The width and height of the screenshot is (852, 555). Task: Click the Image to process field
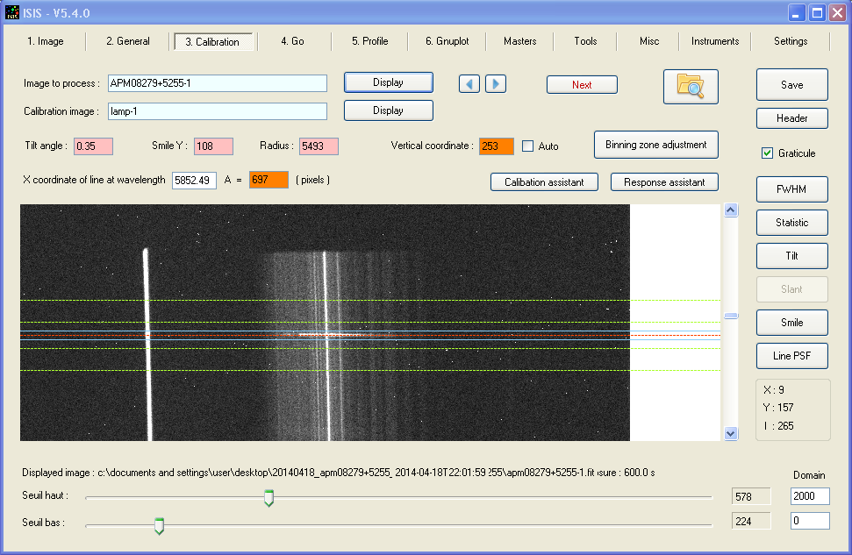(x=218, y=83)
